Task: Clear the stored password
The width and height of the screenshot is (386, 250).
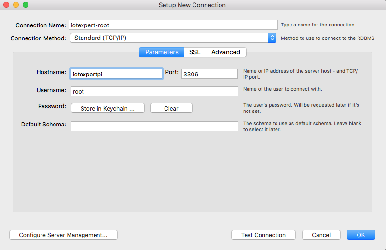Action: pos(171,108)
